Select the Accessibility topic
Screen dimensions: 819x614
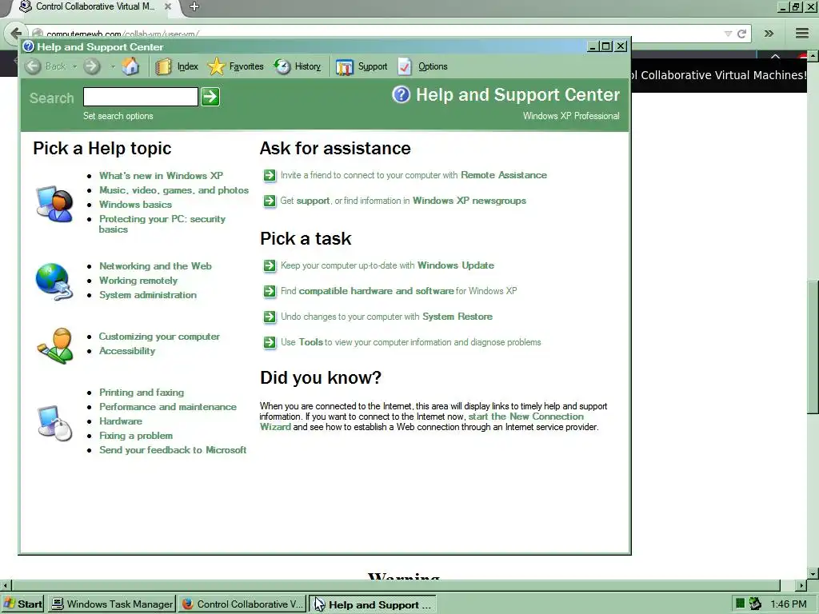127,351
